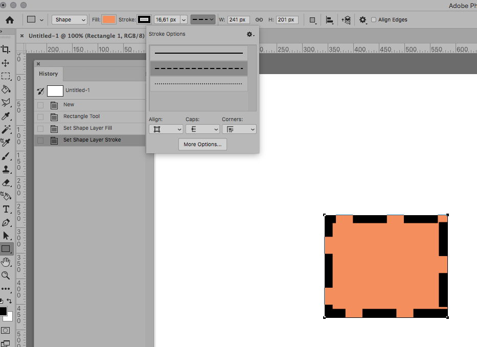477x347 pixels.
Task: Switch to the Untitled-1 document tab
Action: [86, 36]
